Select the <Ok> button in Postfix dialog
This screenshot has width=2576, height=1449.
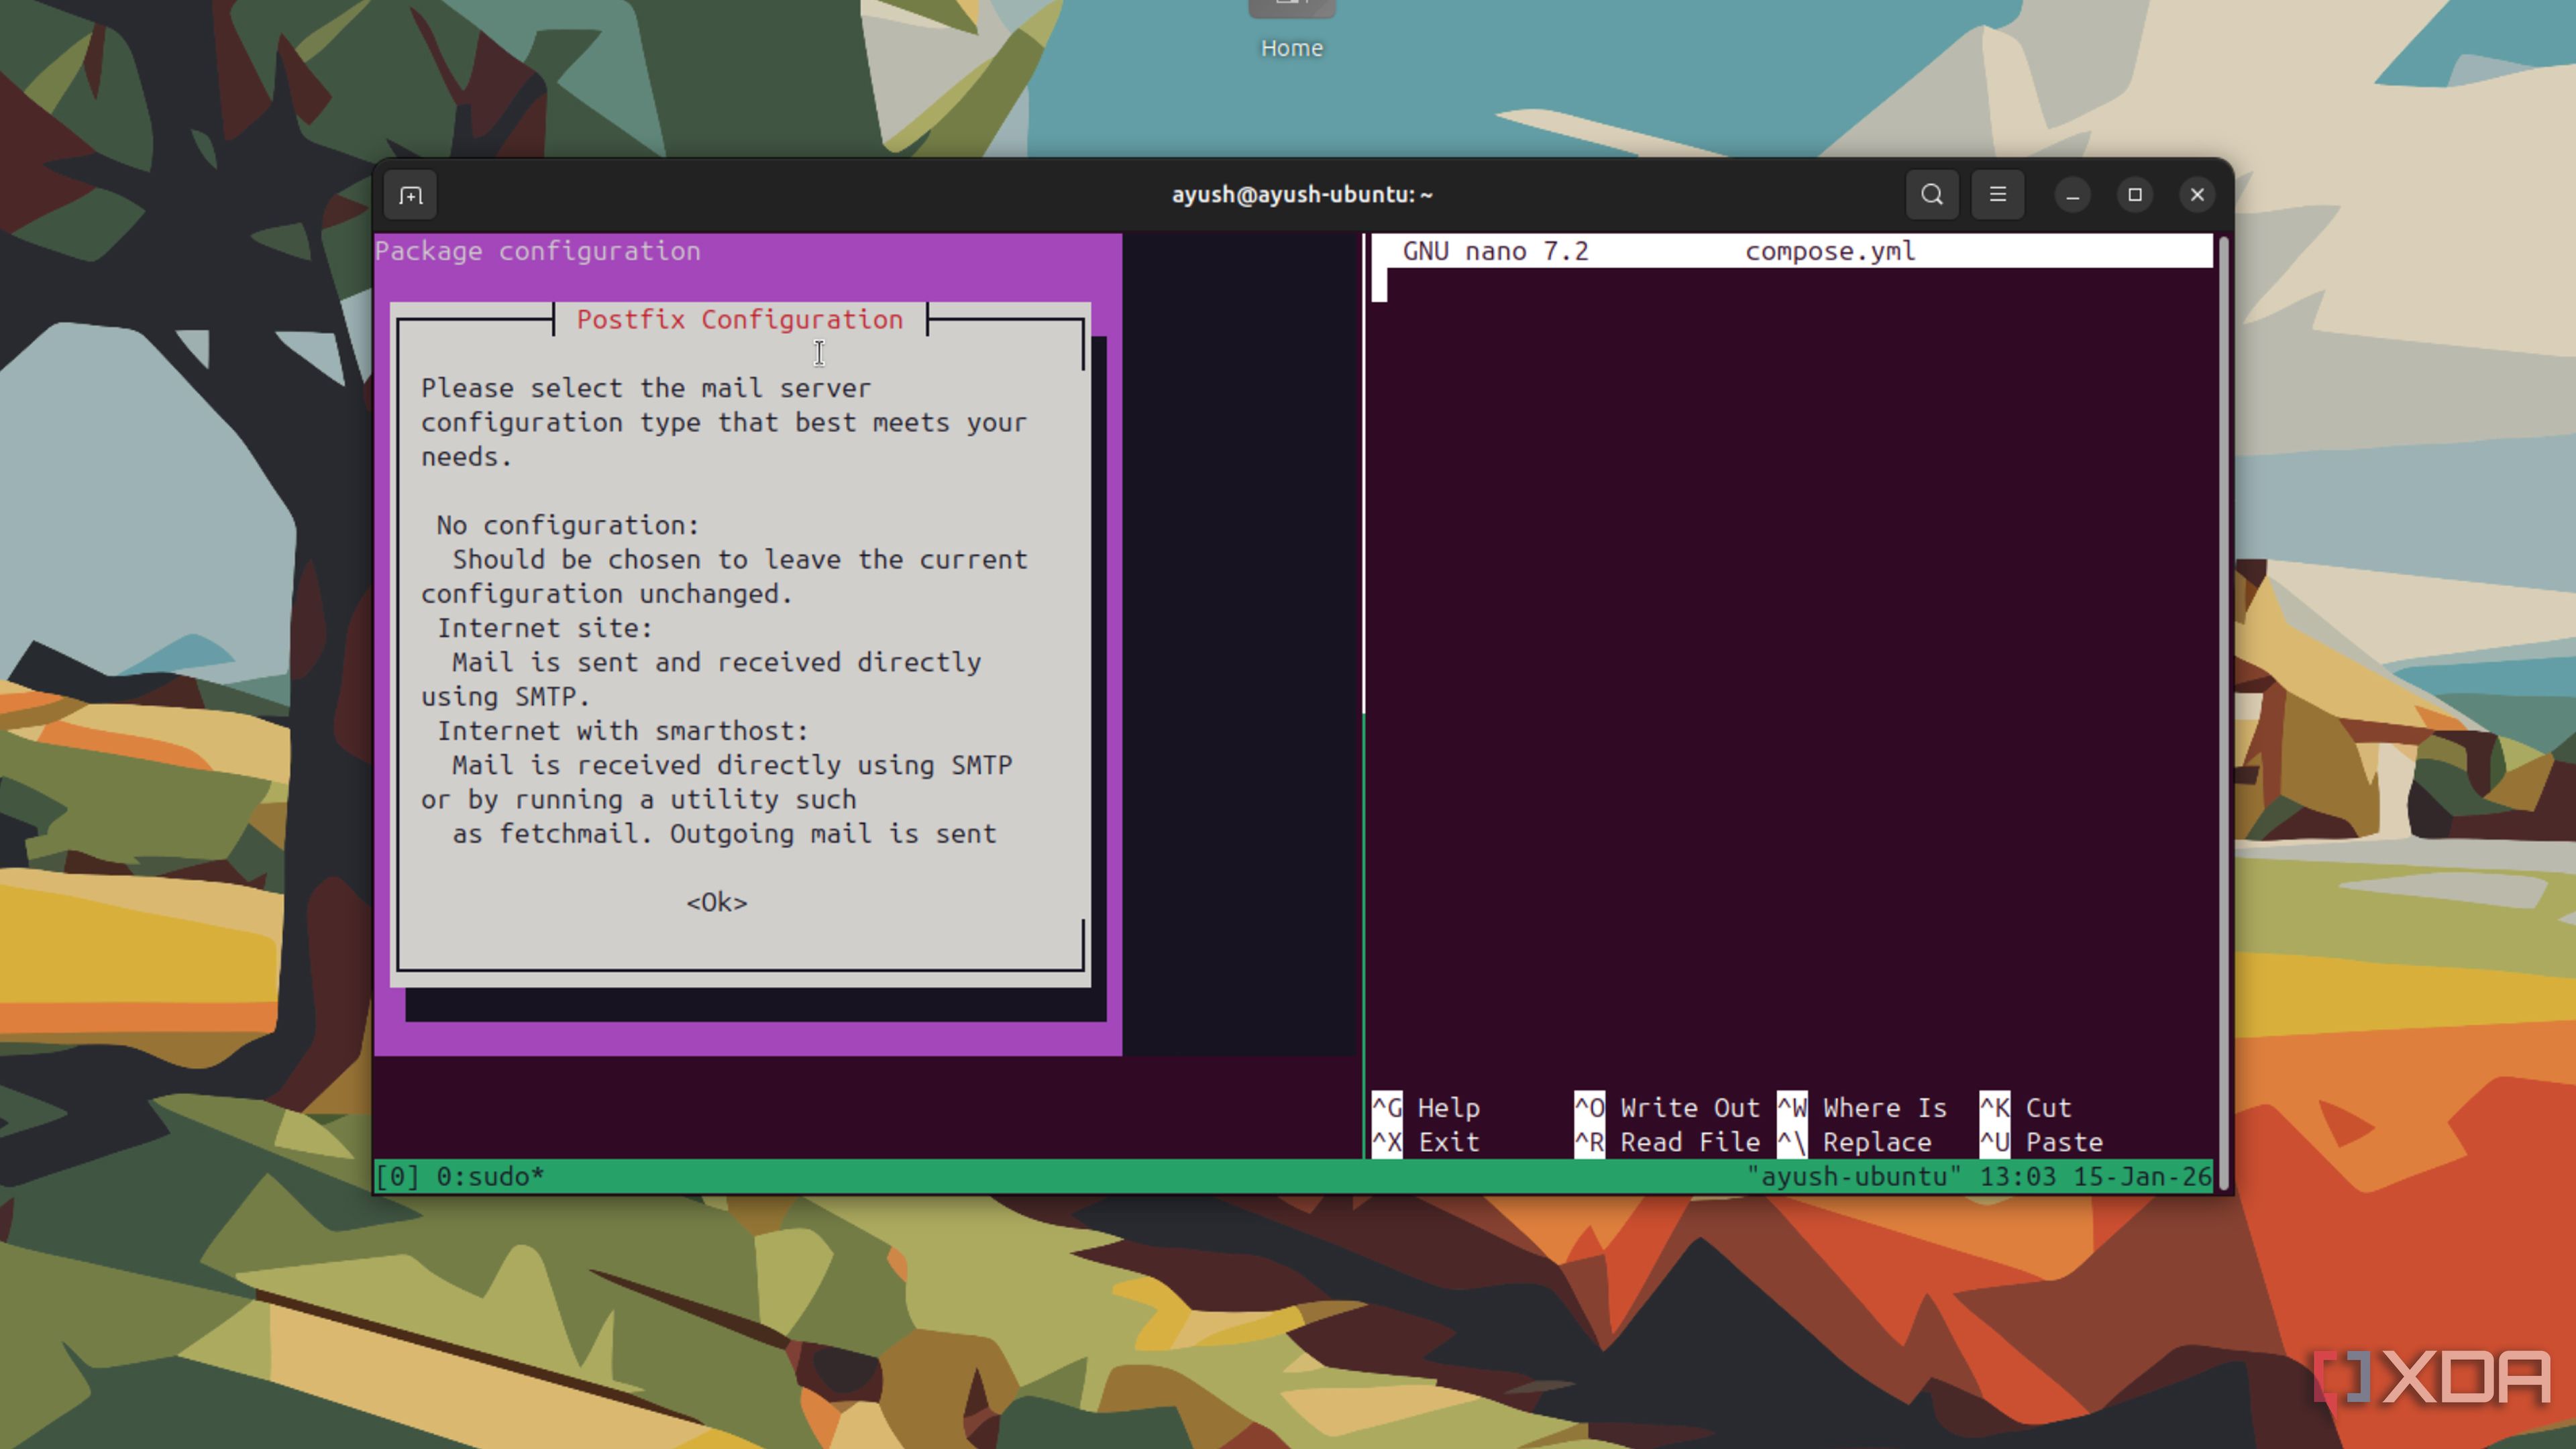coord(716,902)
